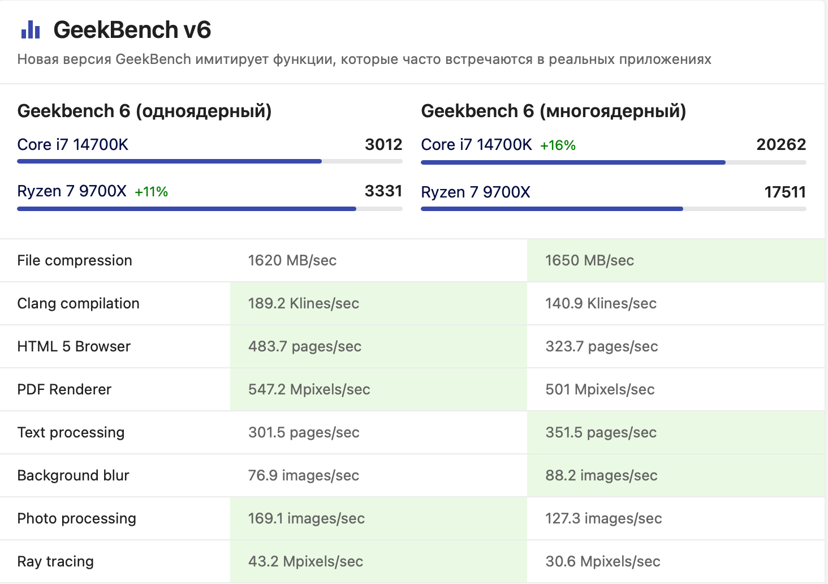Click the +16% multi-core badge
The image size is (828, 584).
tap(558, 145)
